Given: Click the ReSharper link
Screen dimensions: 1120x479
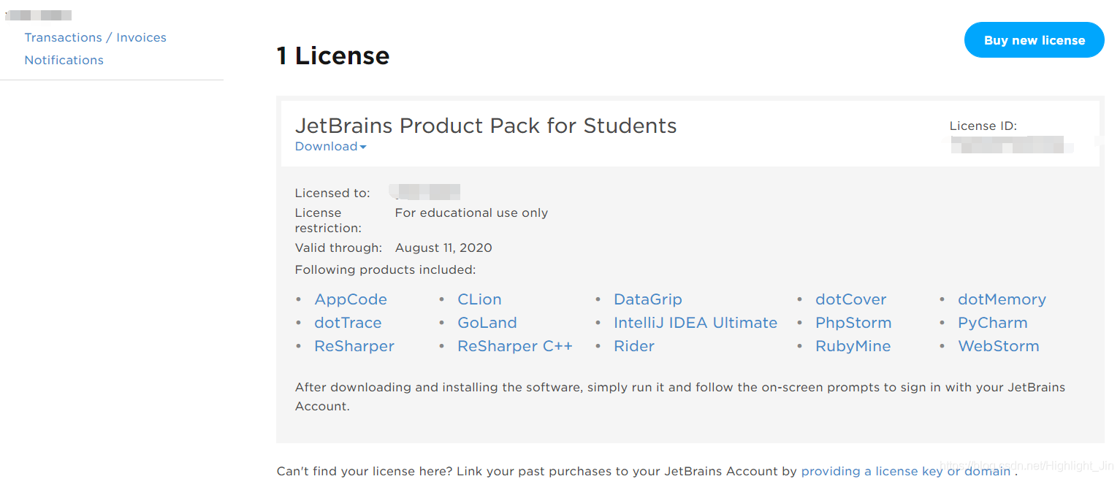Looking at the screenshot, I should (354, 346).
